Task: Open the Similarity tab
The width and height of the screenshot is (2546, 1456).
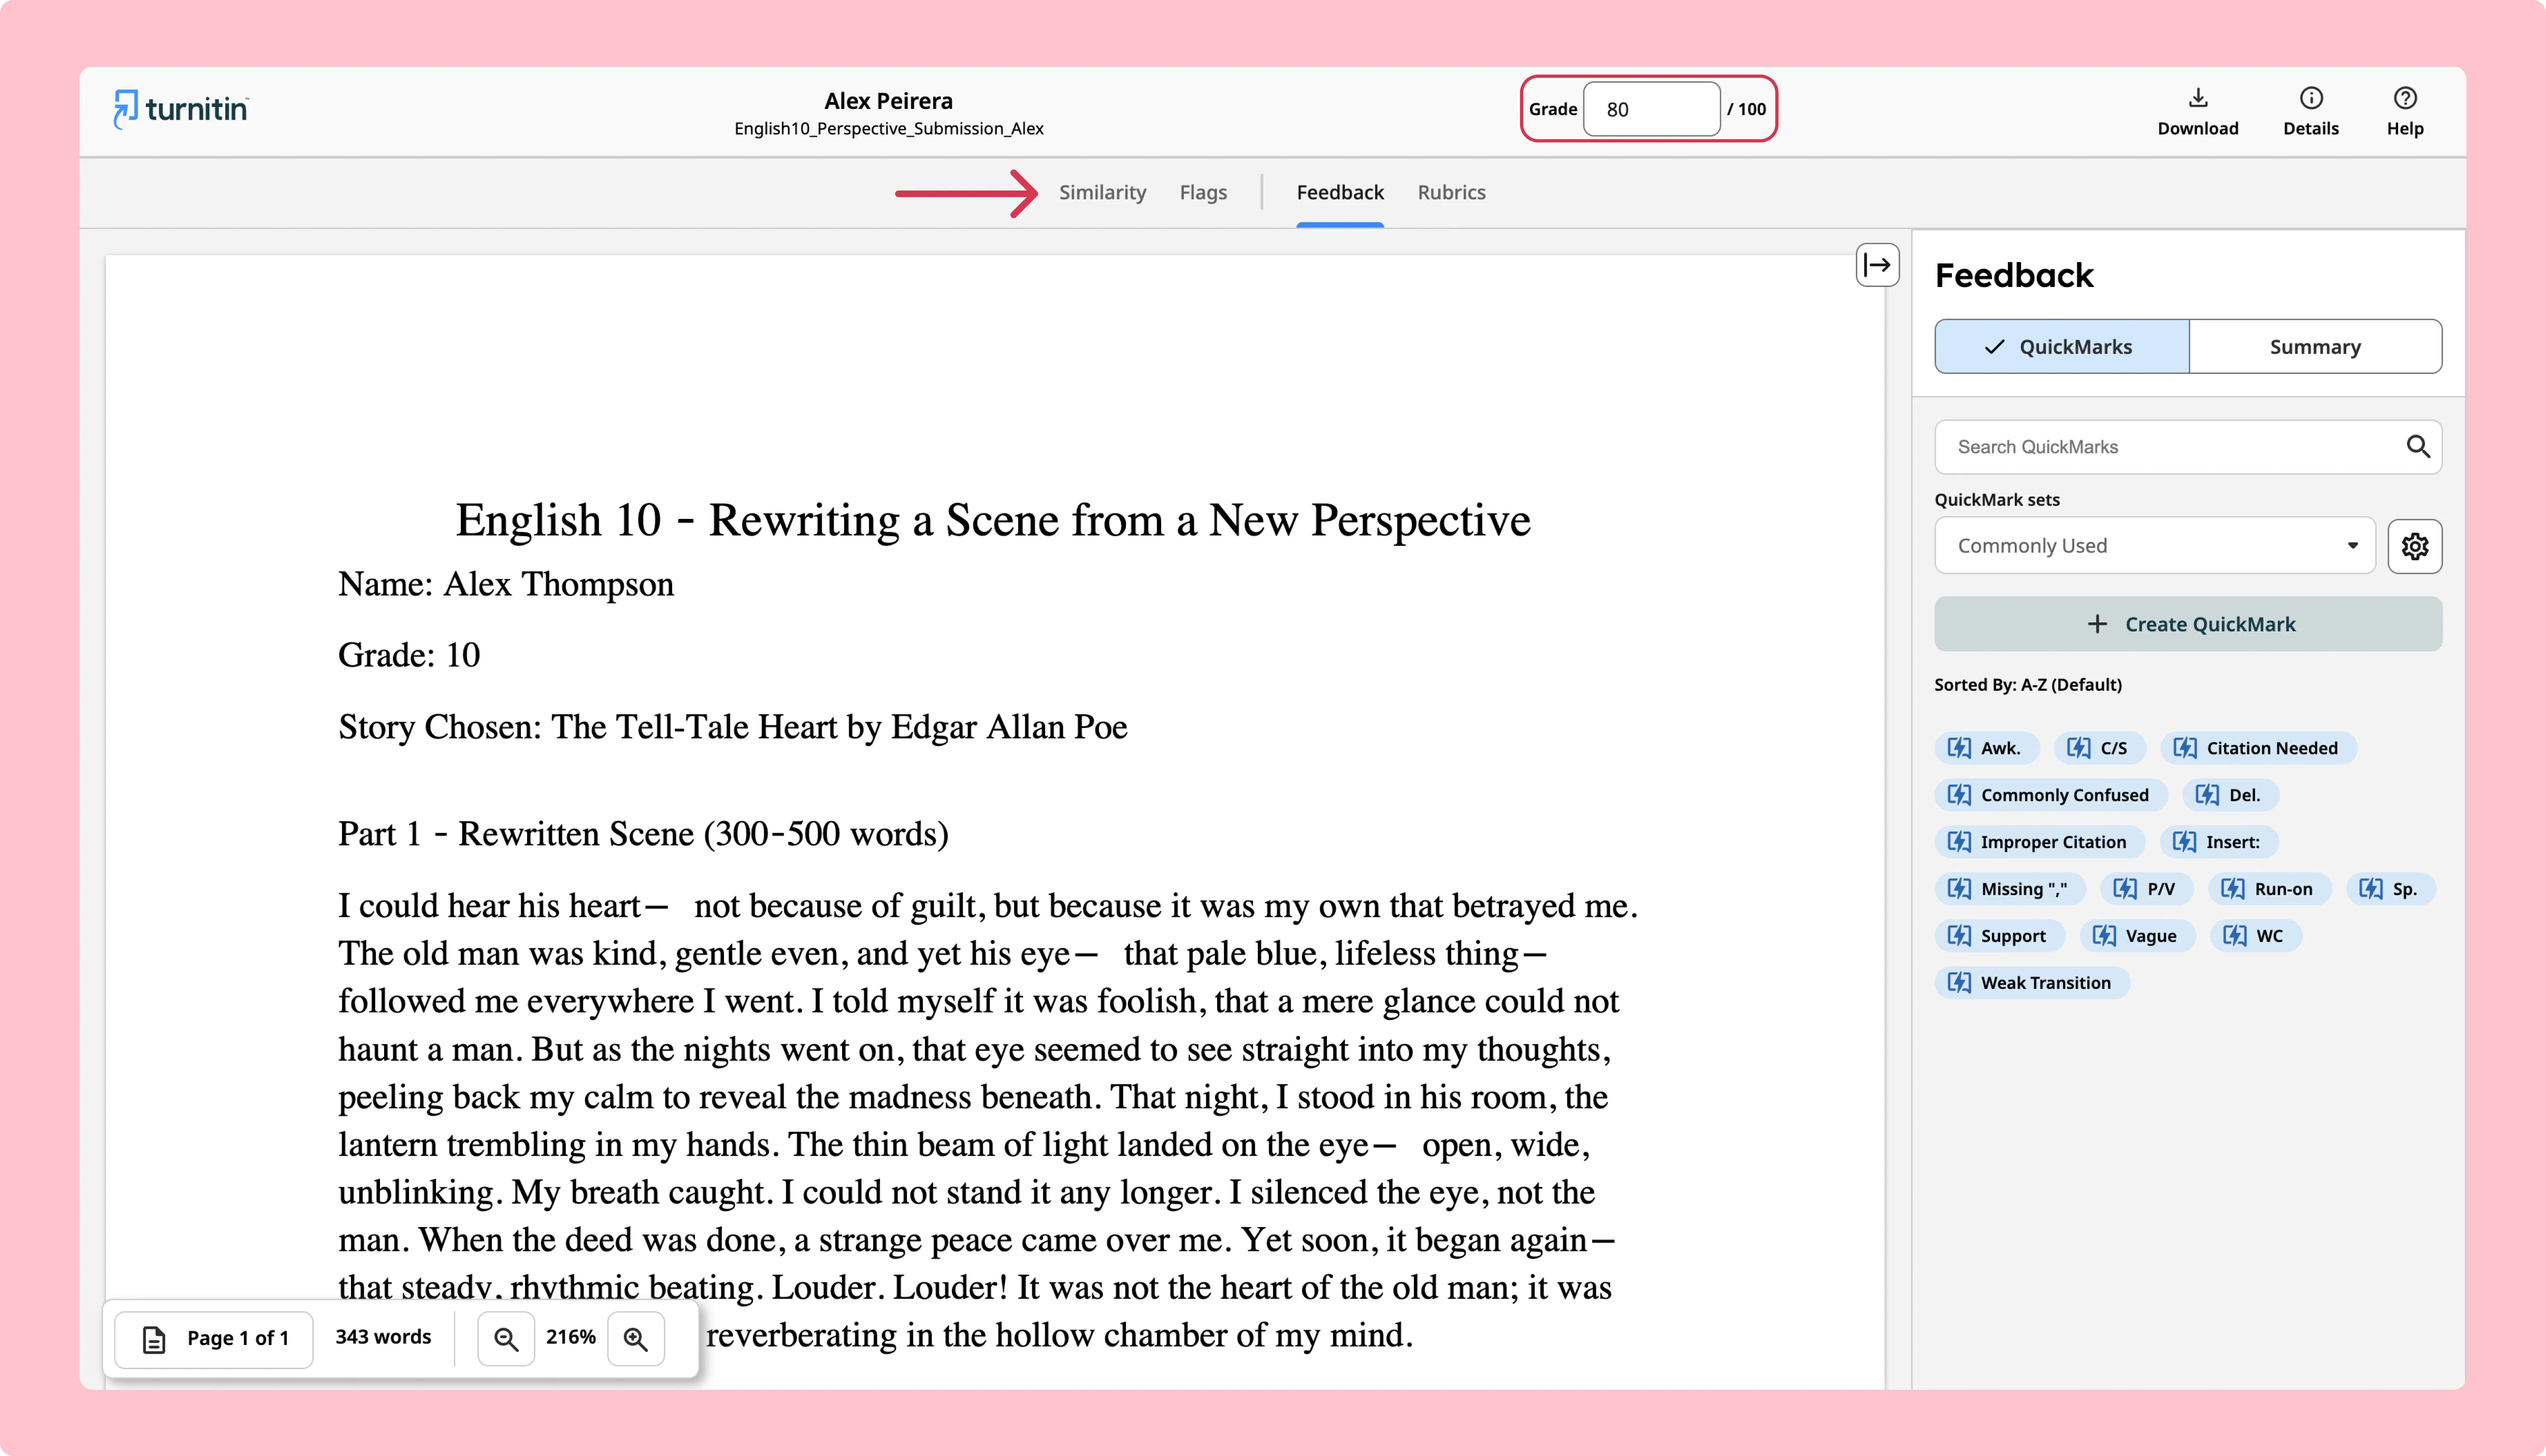Action: 1102,193
